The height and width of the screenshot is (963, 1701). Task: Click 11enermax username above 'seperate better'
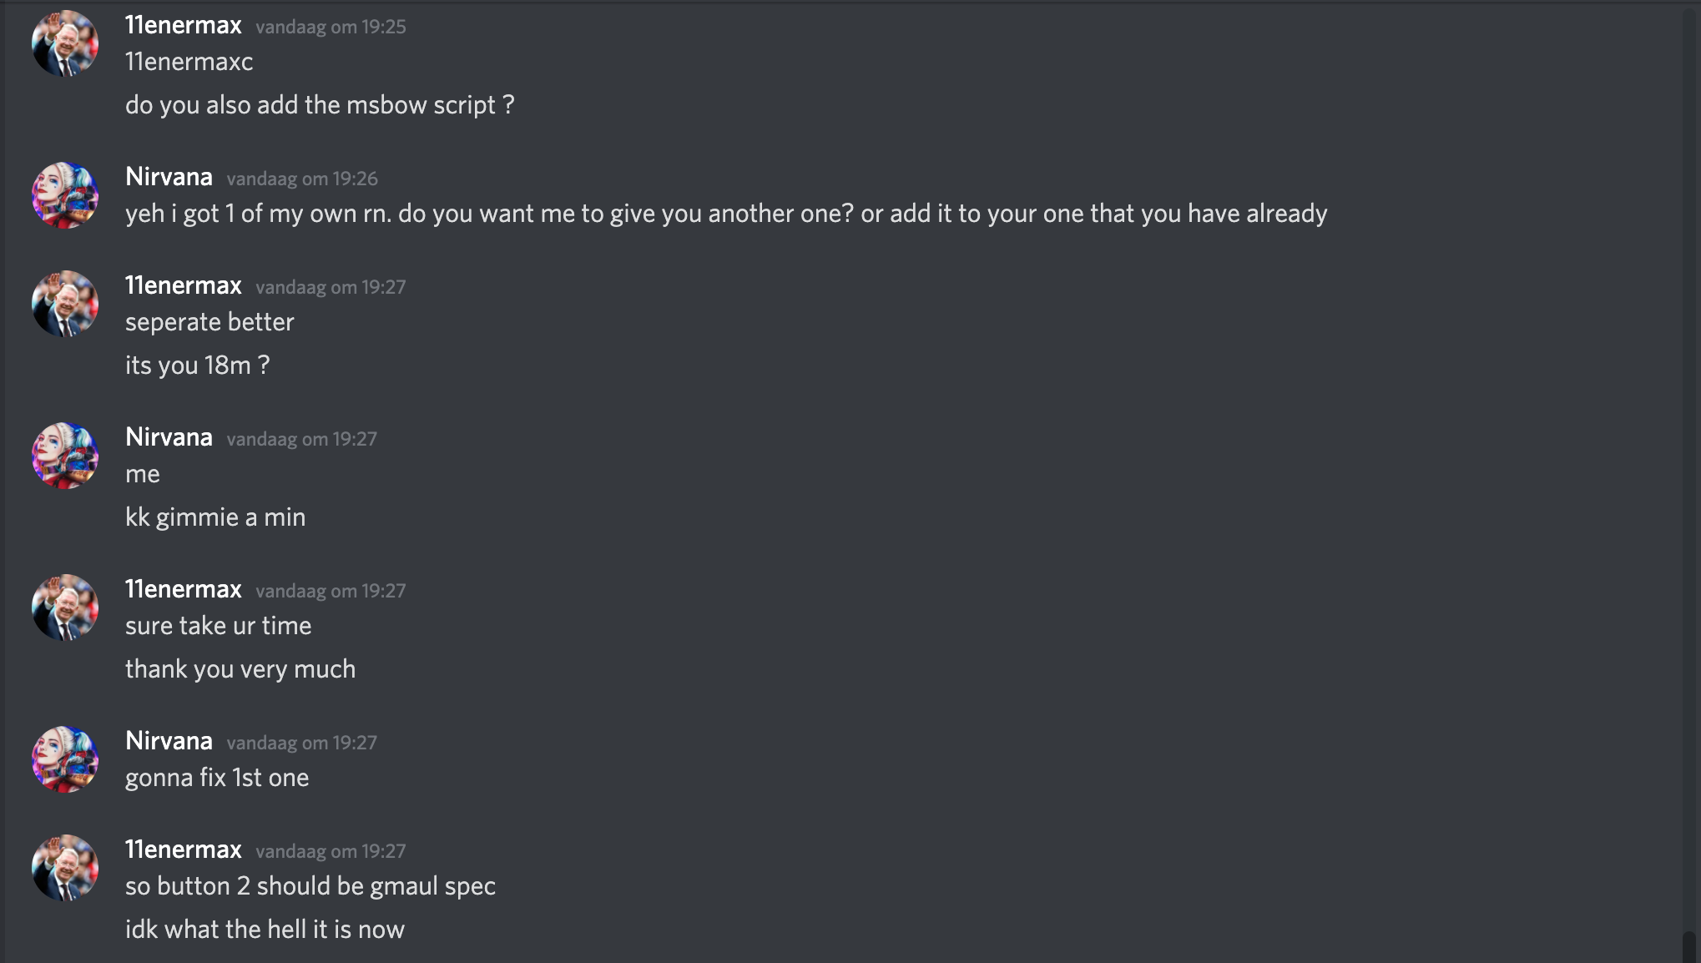click(184, 285)
